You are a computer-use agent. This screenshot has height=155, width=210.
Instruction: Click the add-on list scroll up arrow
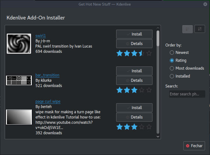pos(158,28)
